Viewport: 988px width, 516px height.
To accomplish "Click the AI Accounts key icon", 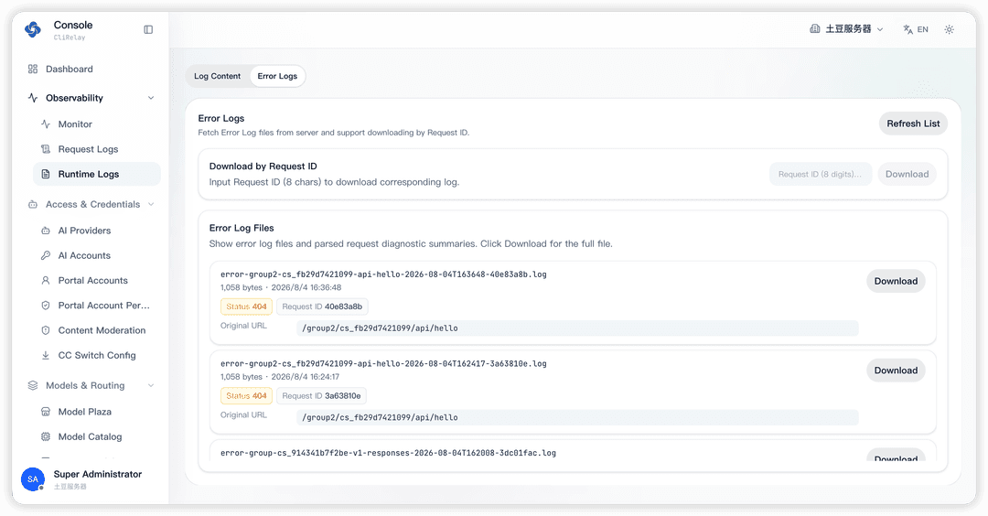I will pyautogui.click(x=46, y=255).
